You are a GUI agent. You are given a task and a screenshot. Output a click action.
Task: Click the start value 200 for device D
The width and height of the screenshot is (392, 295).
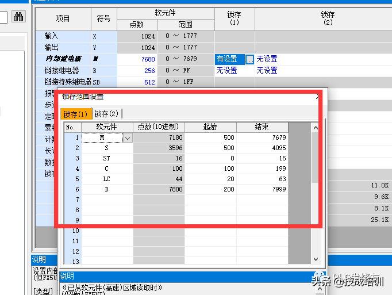tap(210, 190)
